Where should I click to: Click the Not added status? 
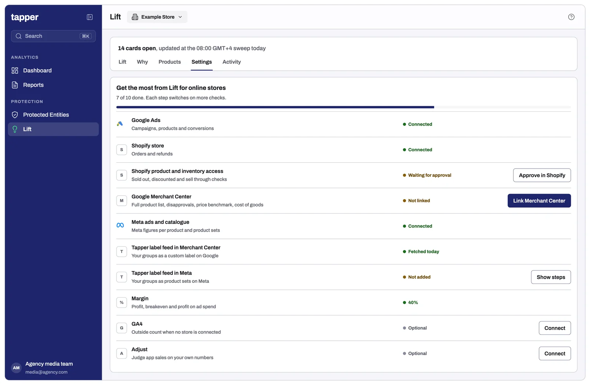[417, 277]
